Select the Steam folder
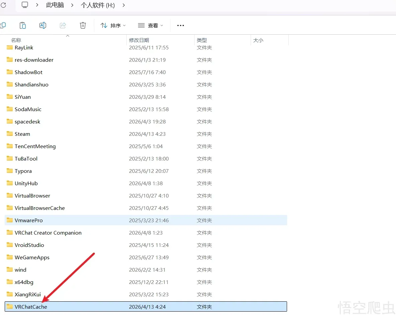The image size is (396, 315). [22, 134]
